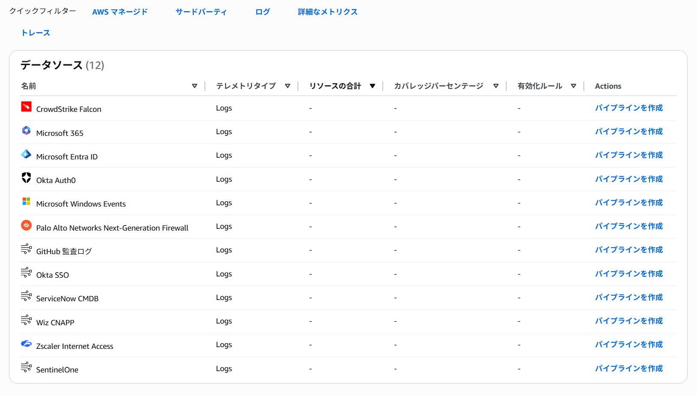
Task: Click the Wiz CNAPP pipeline icon
Action: point(26,320)
